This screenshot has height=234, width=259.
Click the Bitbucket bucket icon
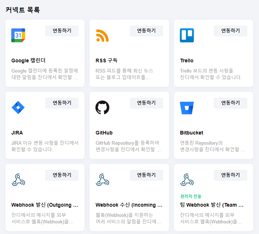[x=187, y=108]
